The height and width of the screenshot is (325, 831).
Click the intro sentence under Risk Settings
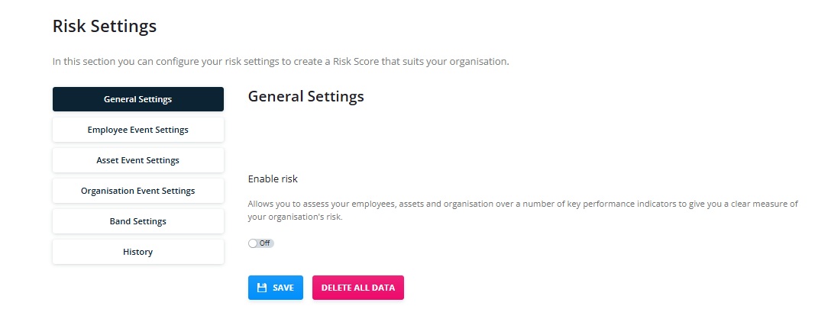[x=281, y=61]
